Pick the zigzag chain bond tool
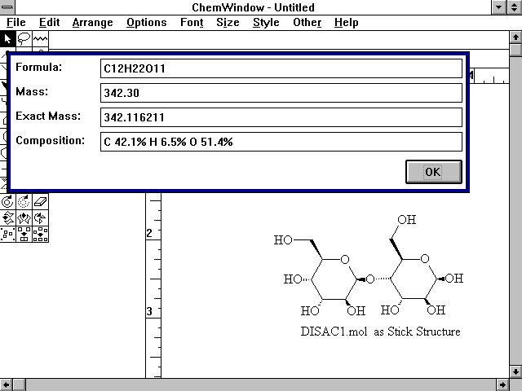The width and height of the screenshot is (522, 391). click(40, 38)
